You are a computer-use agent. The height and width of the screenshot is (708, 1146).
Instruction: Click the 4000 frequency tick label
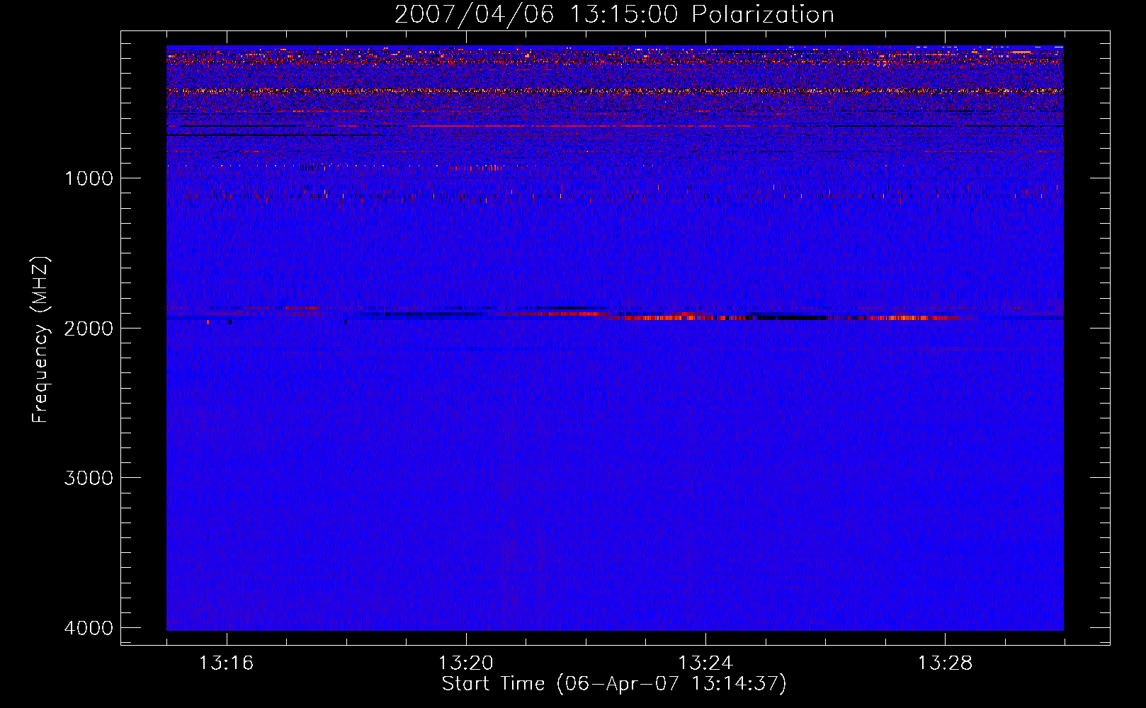coord(89,628)
